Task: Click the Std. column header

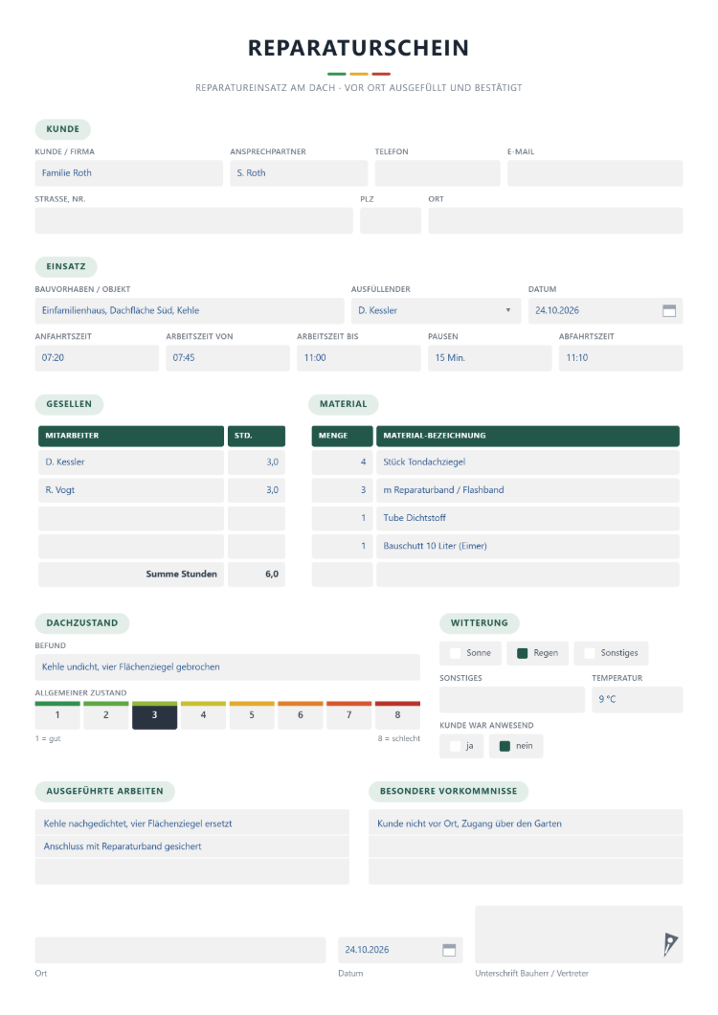Action: click(x=257, y=437)
